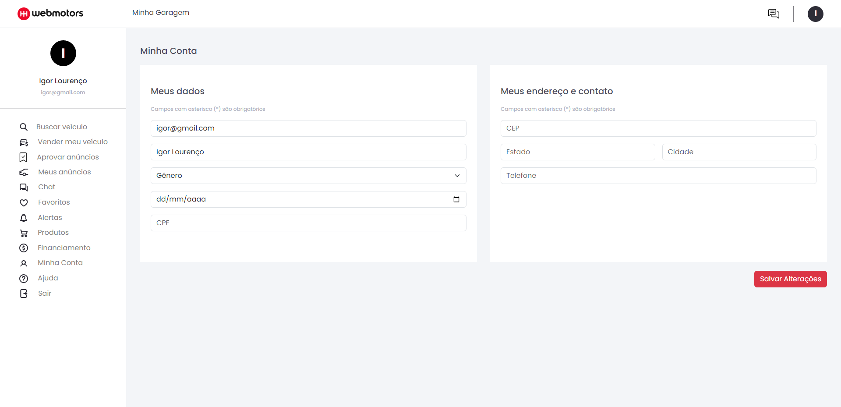This screenshot has height=407, width=841.
Task: Focus the CPF input field
Action: point(308,223)
